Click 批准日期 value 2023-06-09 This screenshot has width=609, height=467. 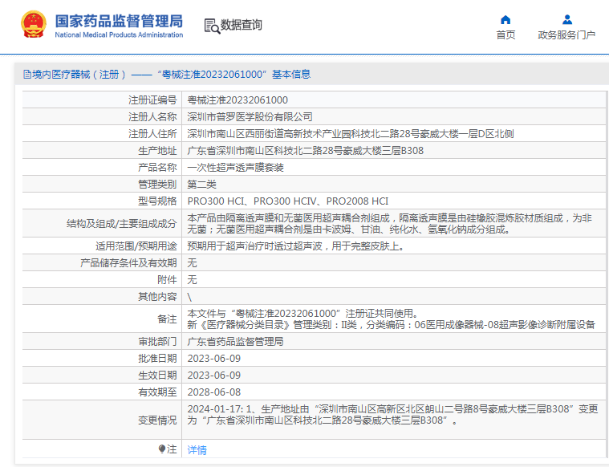click(x=214, y=358)
